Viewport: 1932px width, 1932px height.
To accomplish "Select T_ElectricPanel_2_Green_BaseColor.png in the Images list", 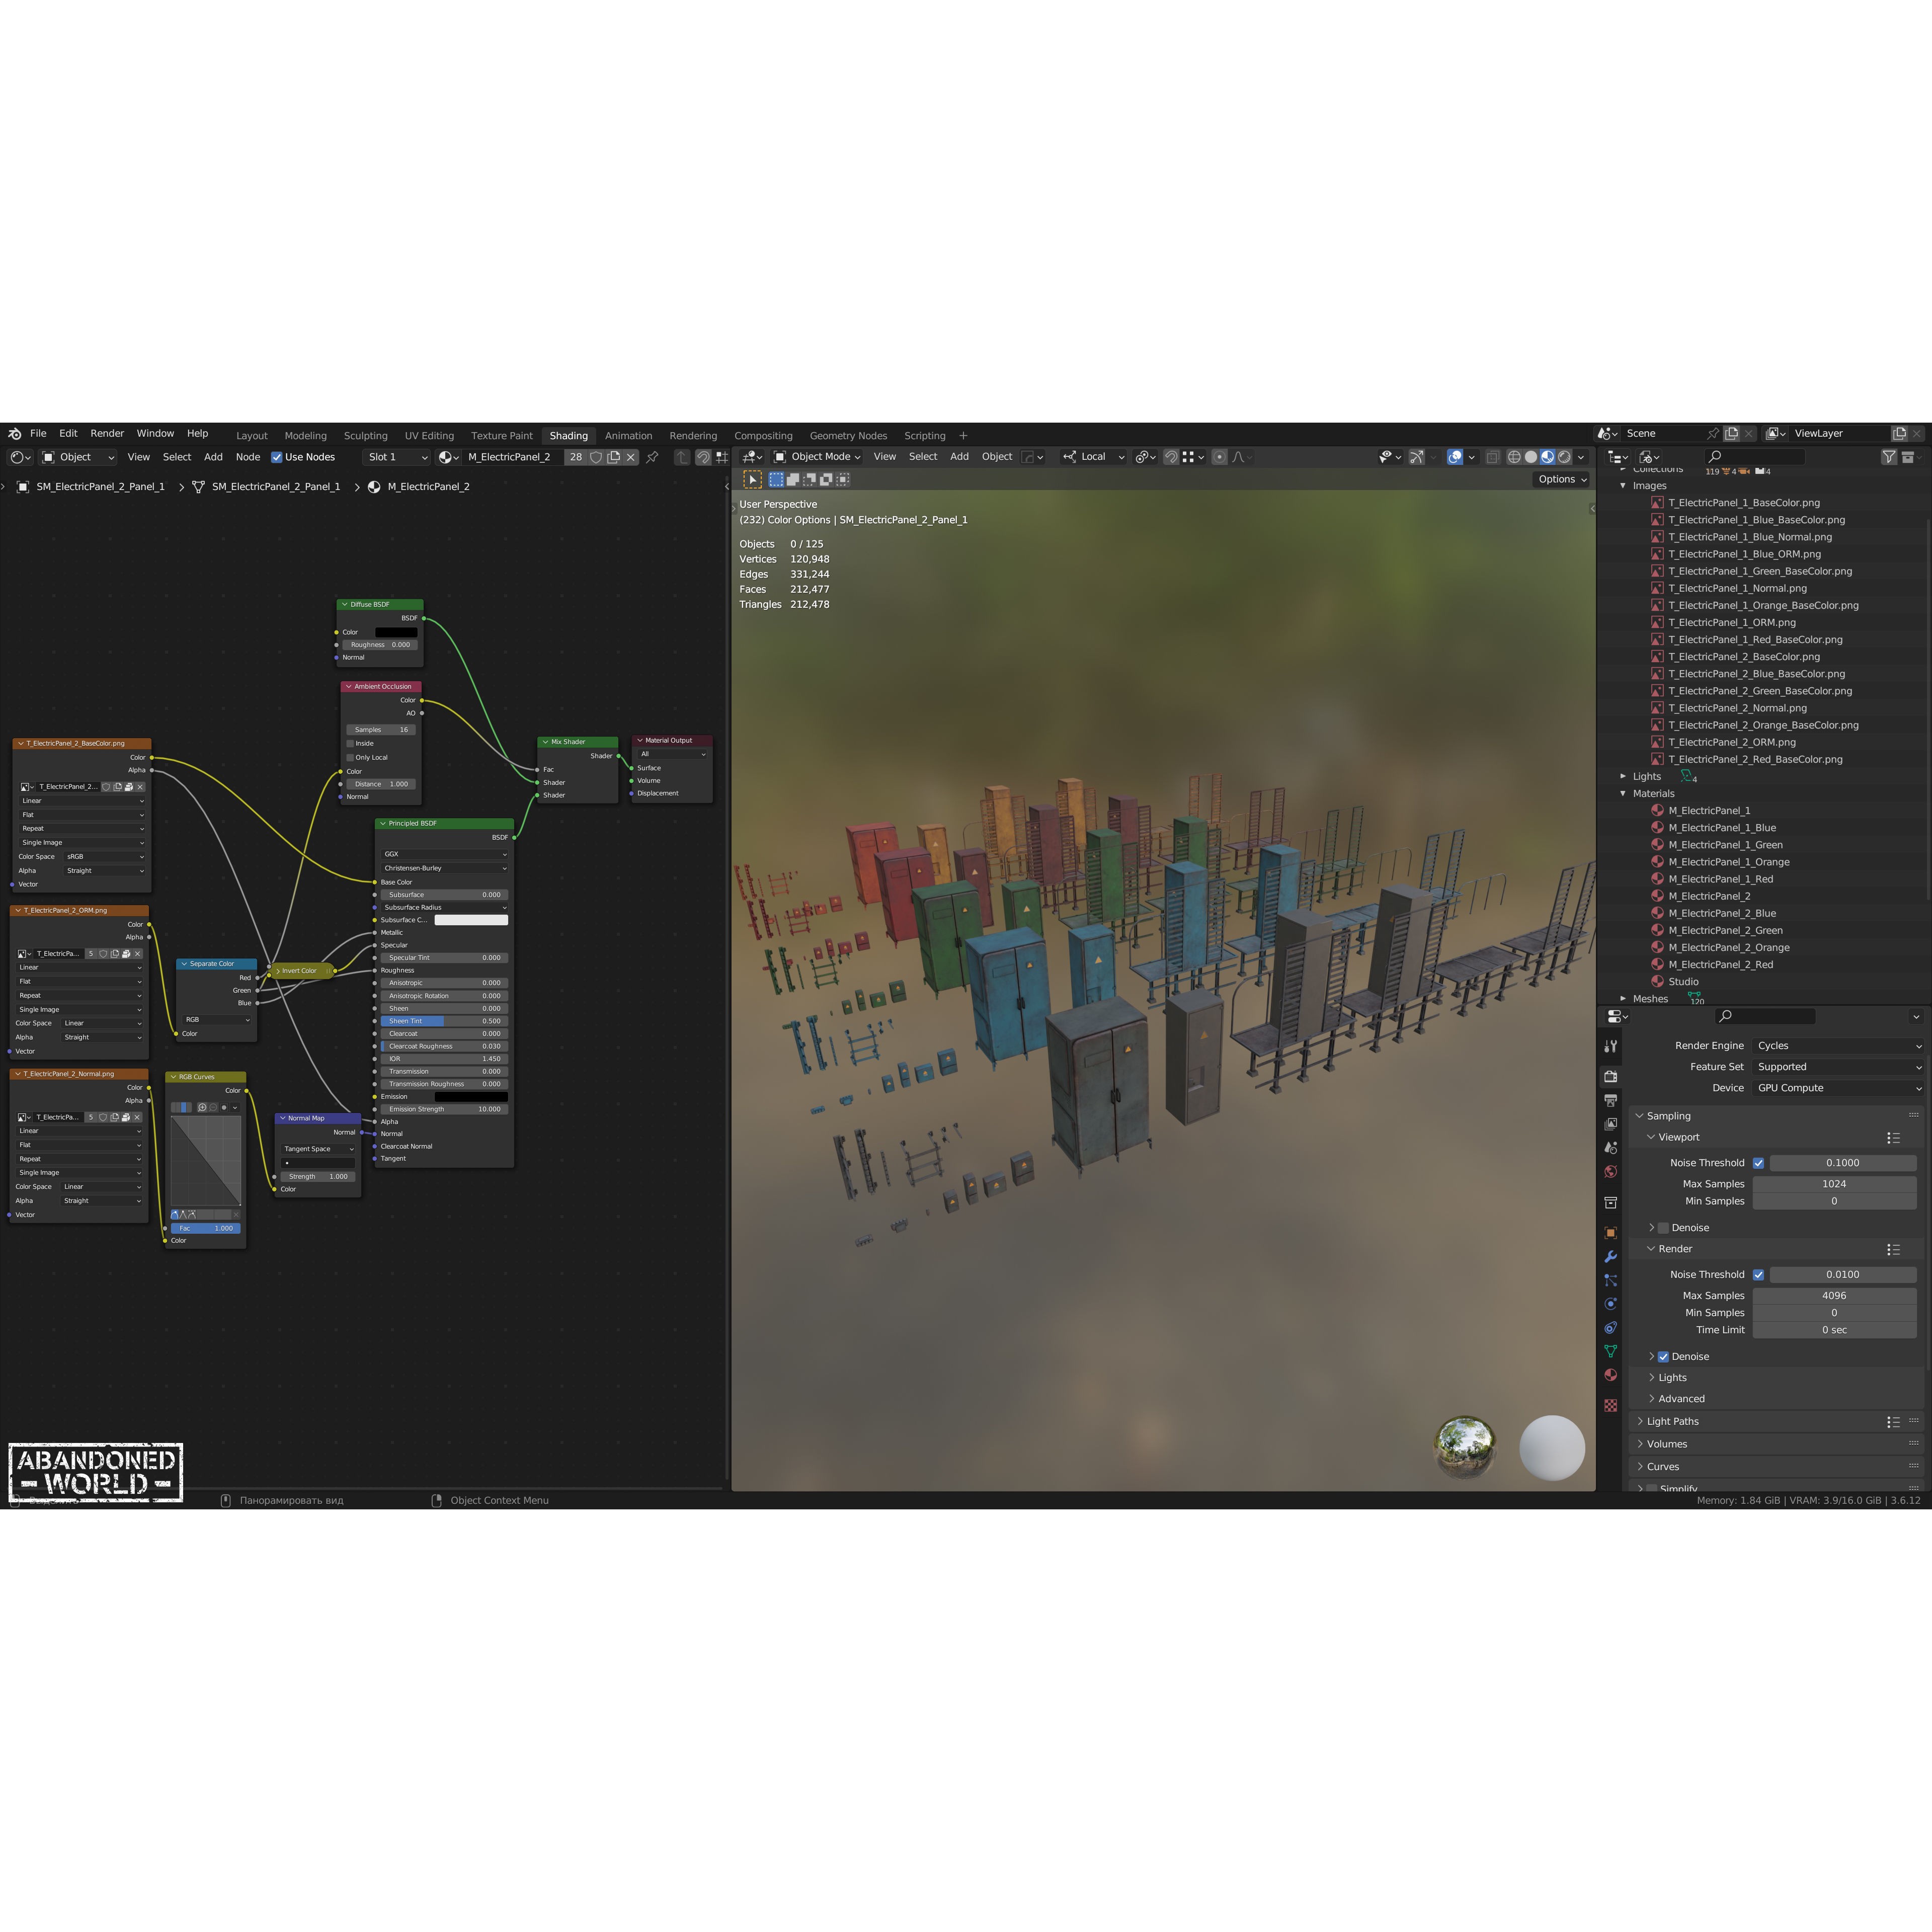I will coord(1760,690).
